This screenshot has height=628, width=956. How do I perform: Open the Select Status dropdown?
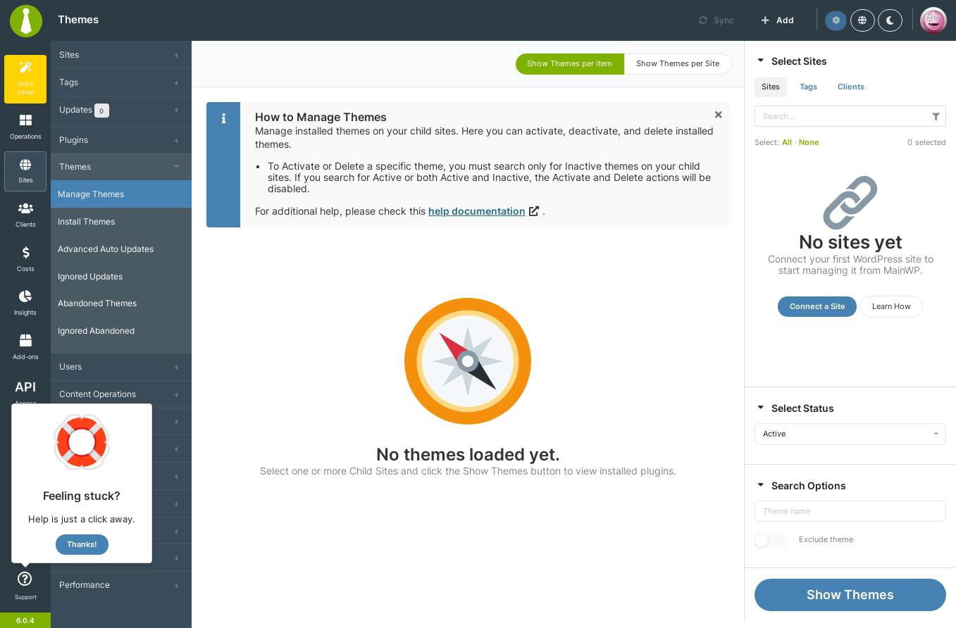coord(850,434)
